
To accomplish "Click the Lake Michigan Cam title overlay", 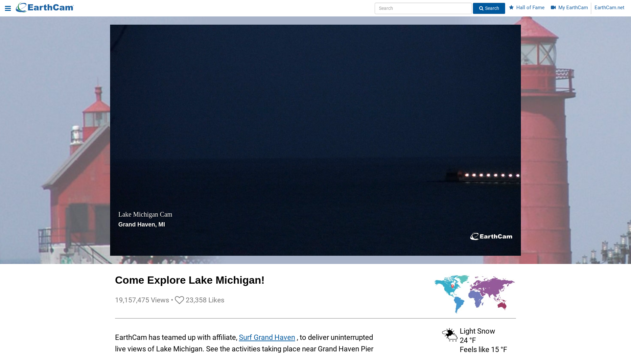I will pos(145,214).
